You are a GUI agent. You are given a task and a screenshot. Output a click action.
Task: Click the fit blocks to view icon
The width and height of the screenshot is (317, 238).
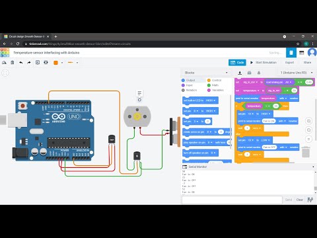pyautogui.click(x=308, y=139)
